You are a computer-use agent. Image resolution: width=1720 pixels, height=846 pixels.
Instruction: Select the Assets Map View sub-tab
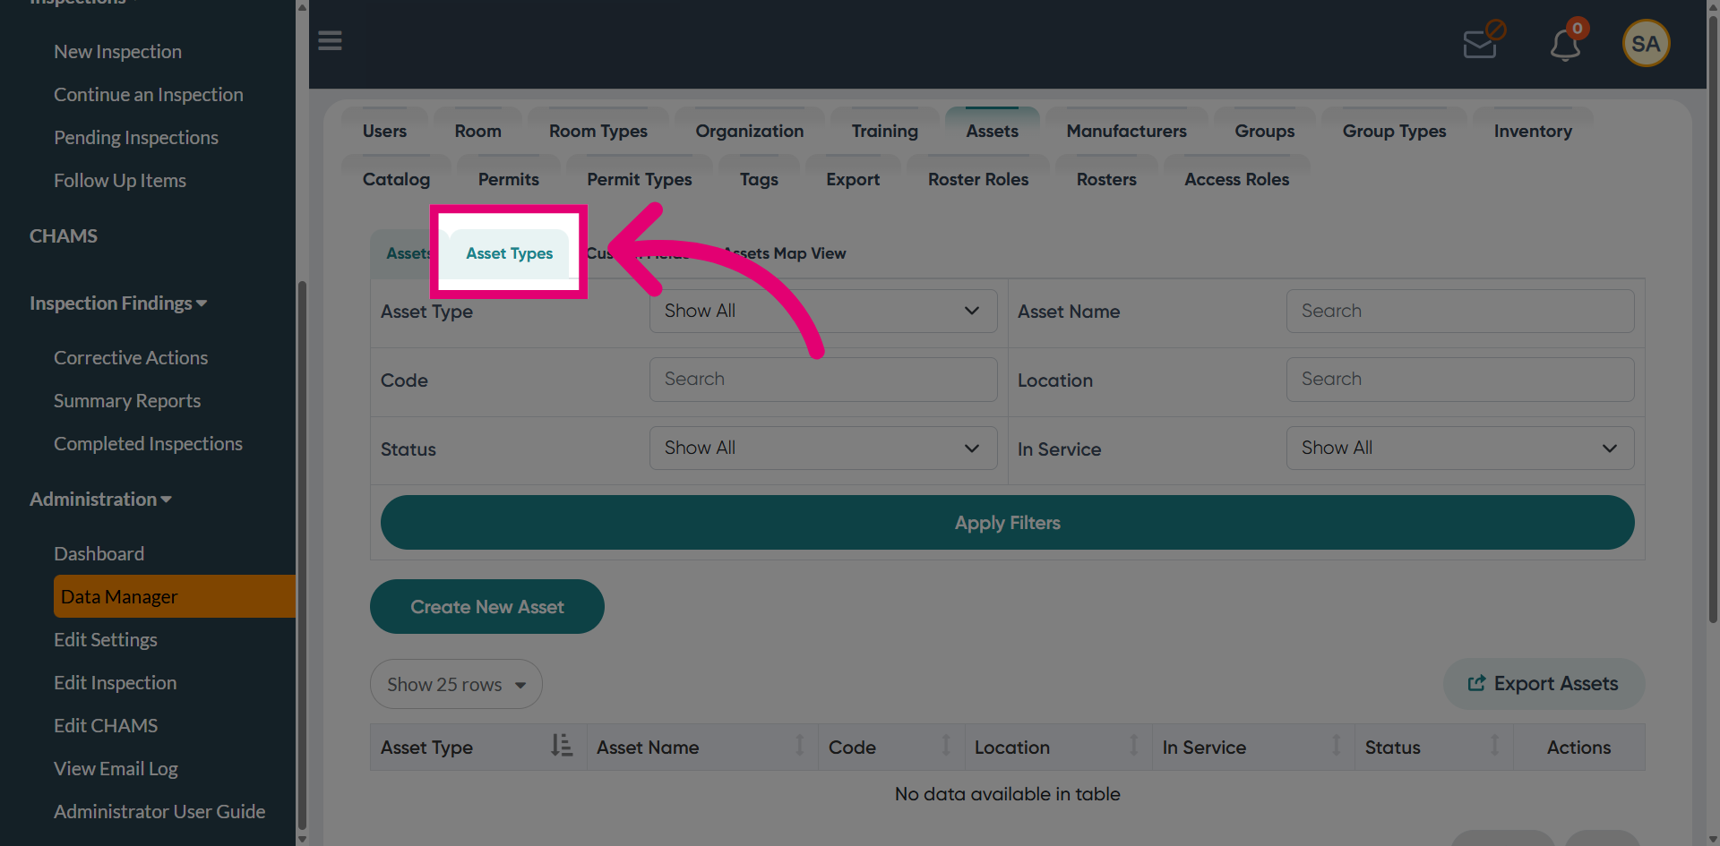click(785, 253)
